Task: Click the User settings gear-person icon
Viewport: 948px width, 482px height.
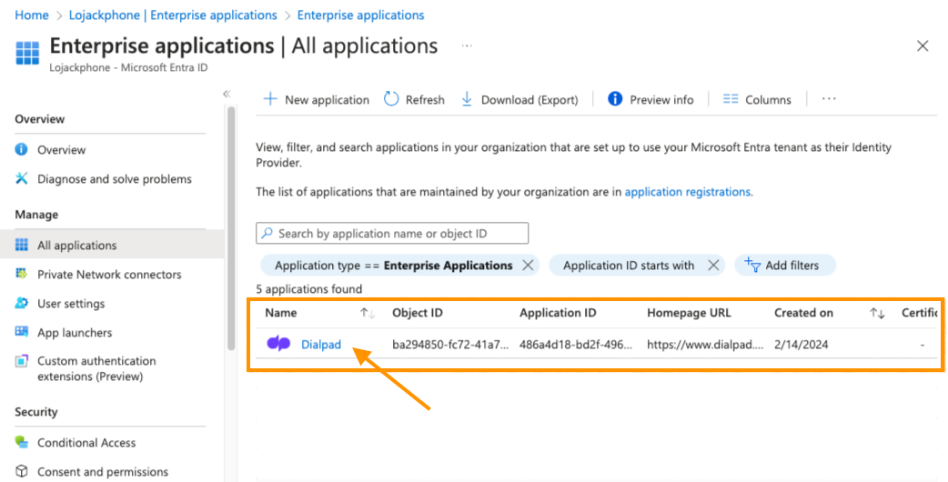Action: 21,303
